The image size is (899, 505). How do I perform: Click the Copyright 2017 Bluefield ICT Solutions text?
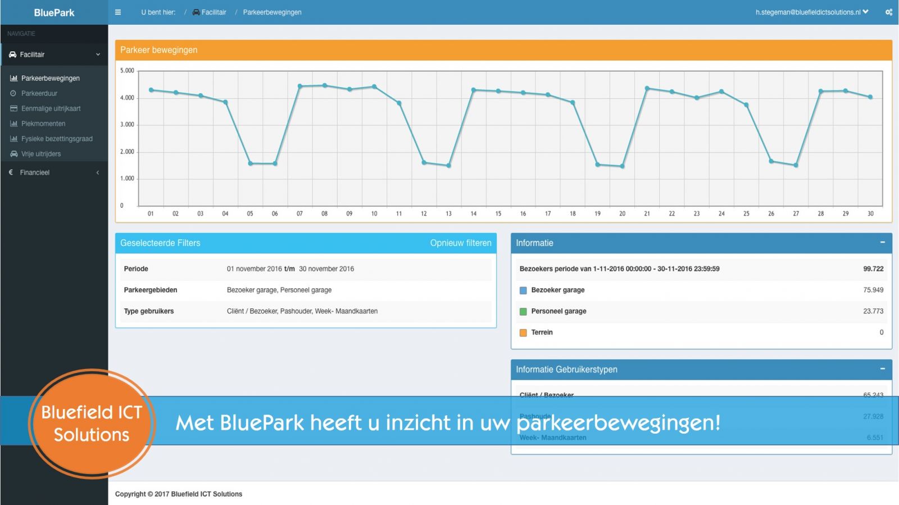pos(179,494)
